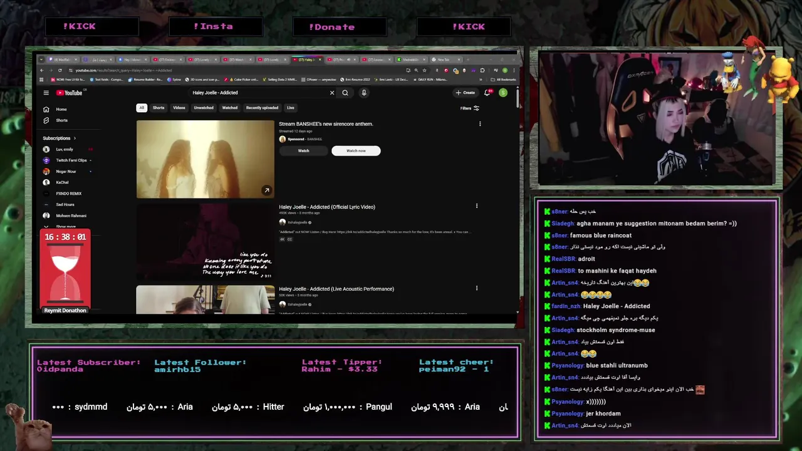The image size is (802, 451).
Task: Open the BANSHEE sponsored video thumbnail
Action: tap(206, 159)
